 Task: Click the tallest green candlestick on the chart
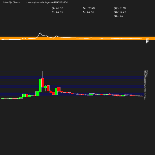click(40, 86)
